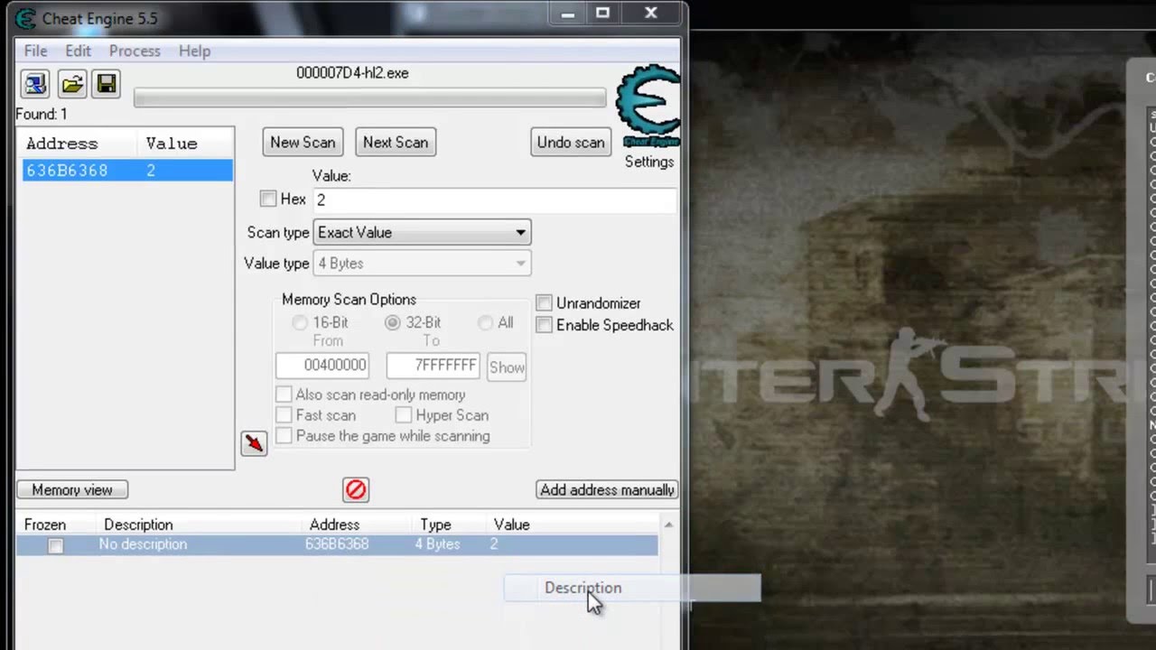Open Memory view
The width and height of the screenshot is (1156, 650).
(x=72, y=490)
